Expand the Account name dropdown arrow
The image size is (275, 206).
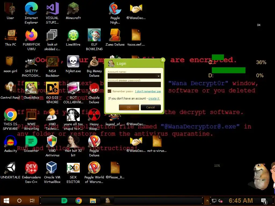(158, 76)
